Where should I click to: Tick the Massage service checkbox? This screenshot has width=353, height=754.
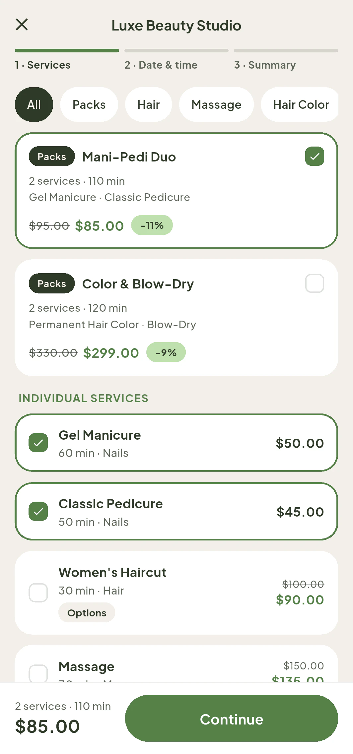pos(38,673)
